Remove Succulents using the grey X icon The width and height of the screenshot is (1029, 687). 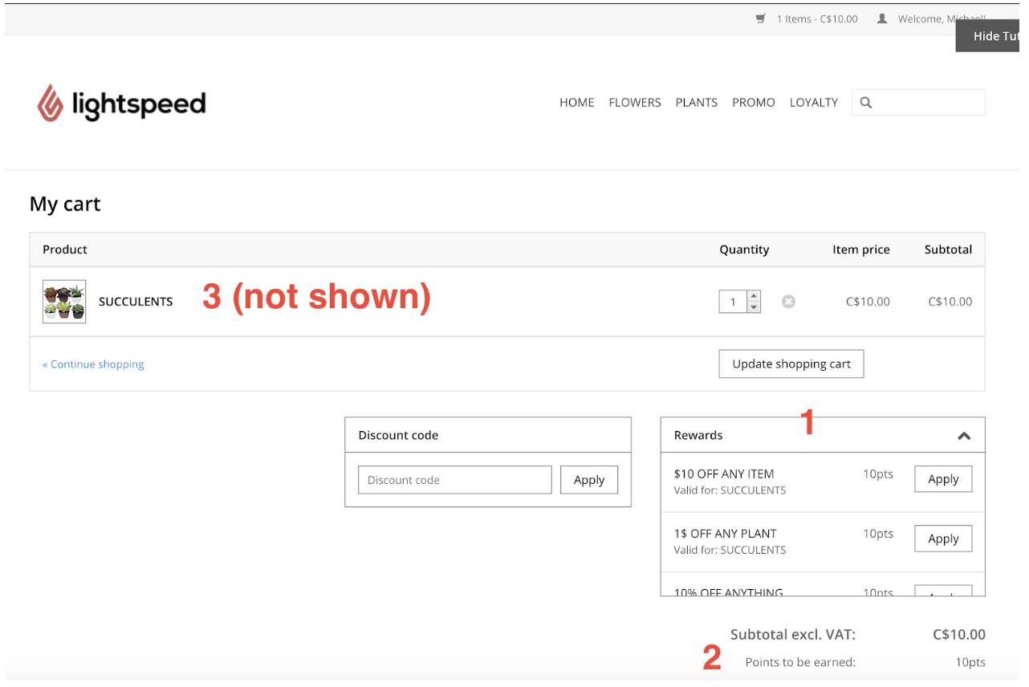pos(788,302)
